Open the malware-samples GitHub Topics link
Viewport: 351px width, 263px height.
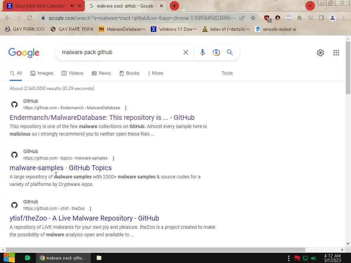(61, 168)
